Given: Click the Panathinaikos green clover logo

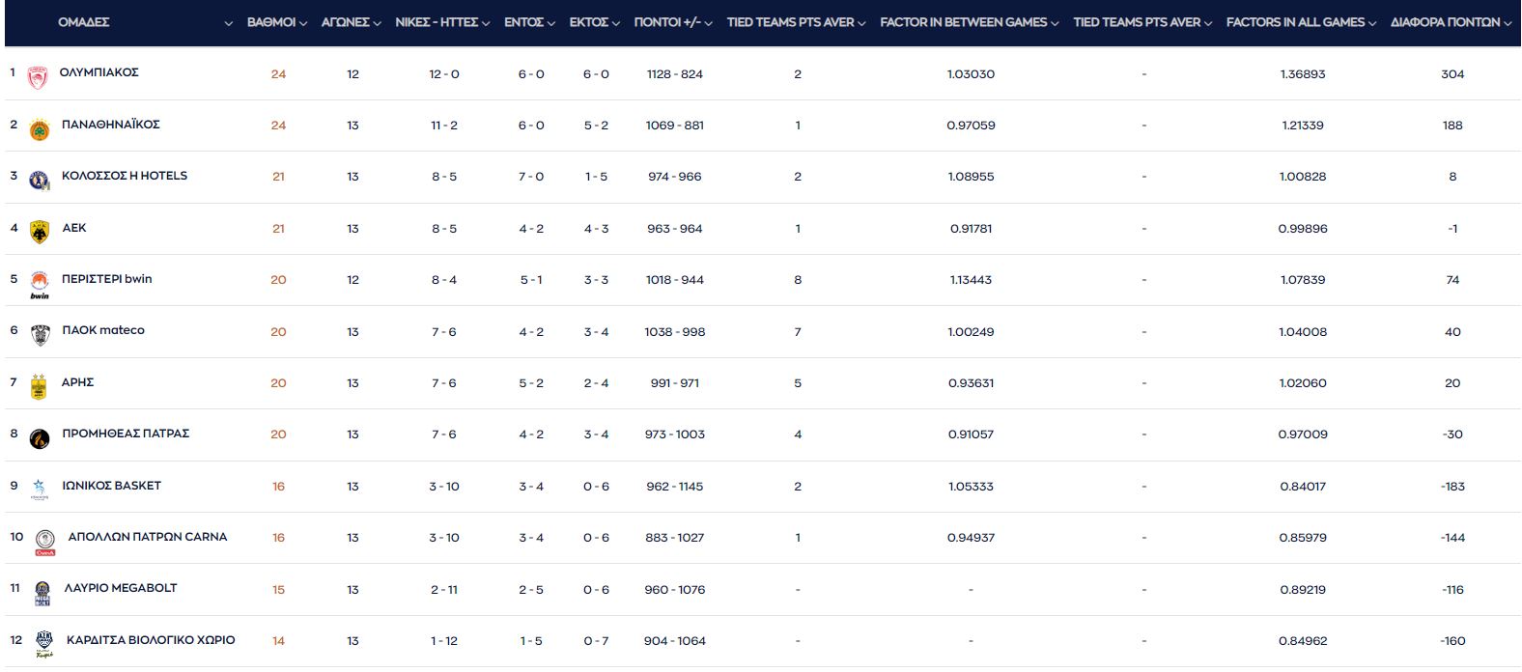Looking at the screenshot, I should 39,129.
